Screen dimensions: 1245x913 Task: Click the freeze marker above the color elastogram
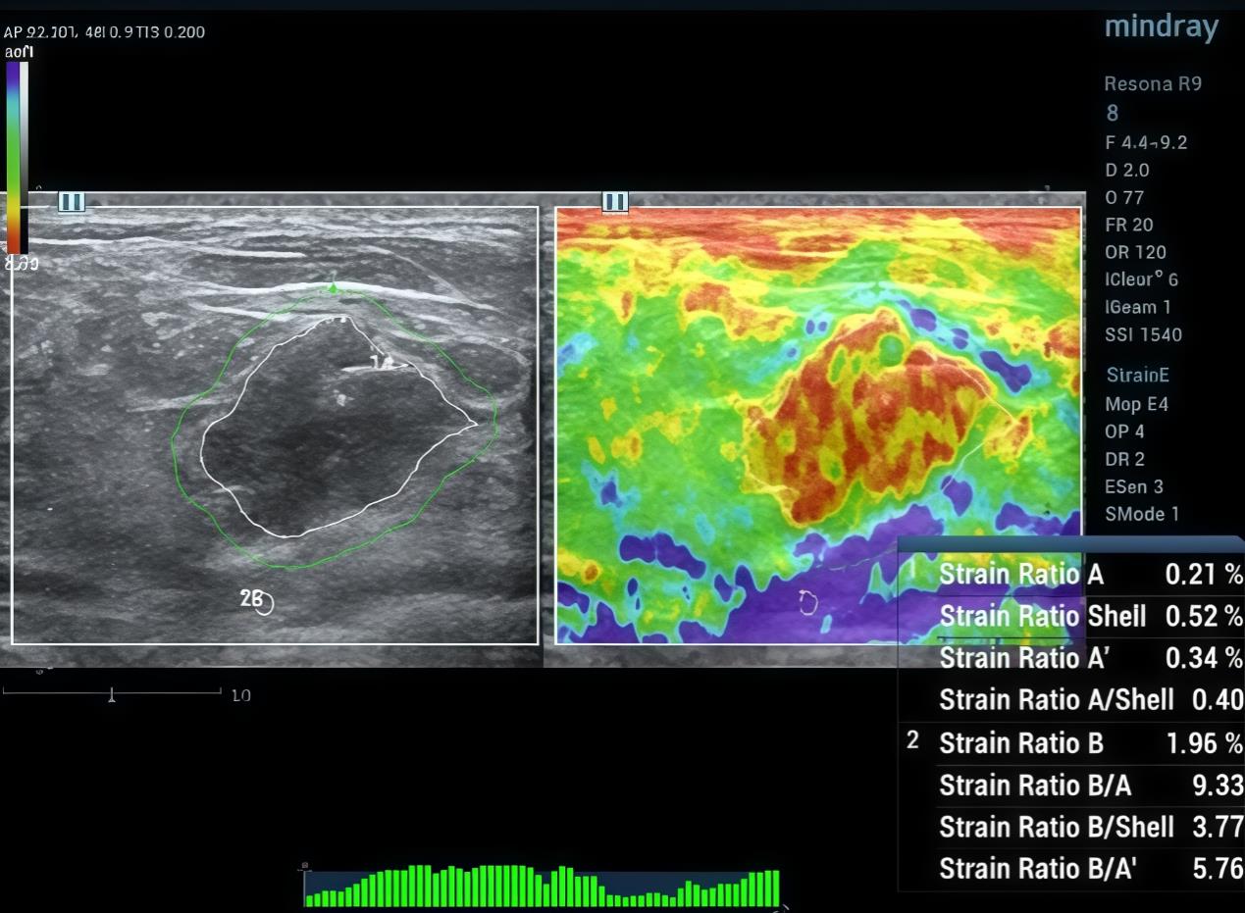(615, 202)
